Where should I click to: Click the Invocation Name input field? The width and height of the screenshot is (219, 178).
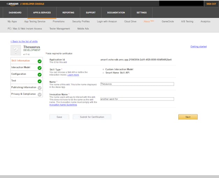coord(137,99)
